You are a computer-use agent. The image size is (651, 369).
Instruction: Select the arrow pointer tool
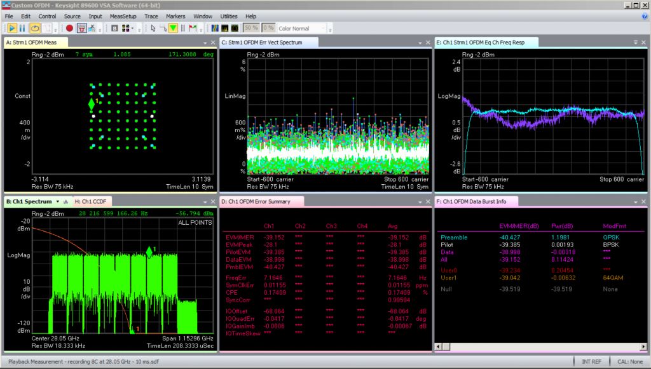pyautogui.click(x=153, y=29)
